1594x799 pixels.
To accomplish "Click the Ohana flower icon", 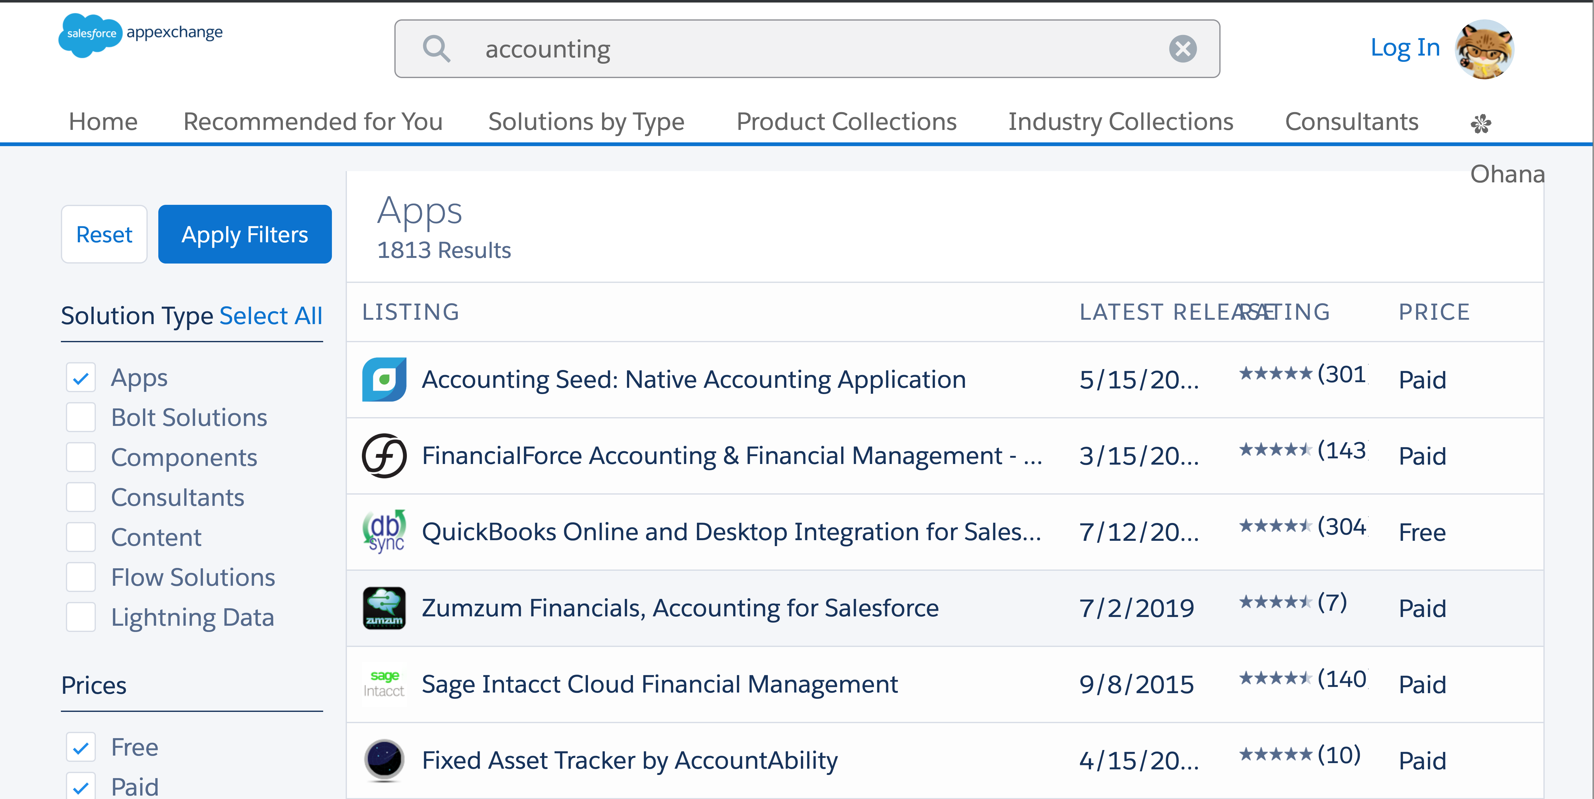I will point(1481,124).
